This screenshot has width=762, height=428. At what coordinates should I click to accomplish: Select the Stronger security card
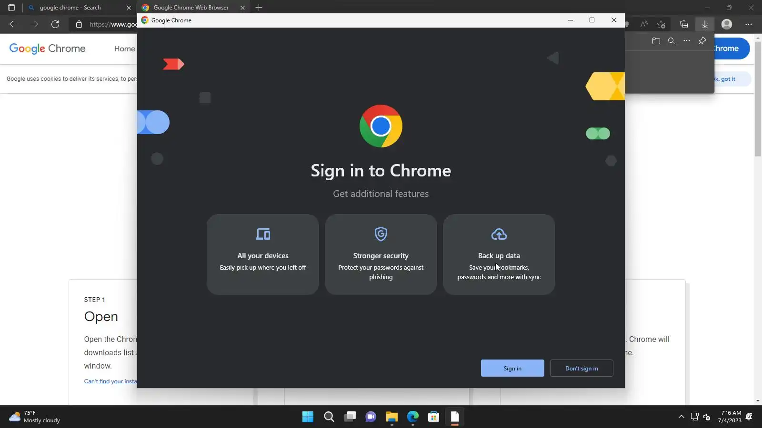381,254
